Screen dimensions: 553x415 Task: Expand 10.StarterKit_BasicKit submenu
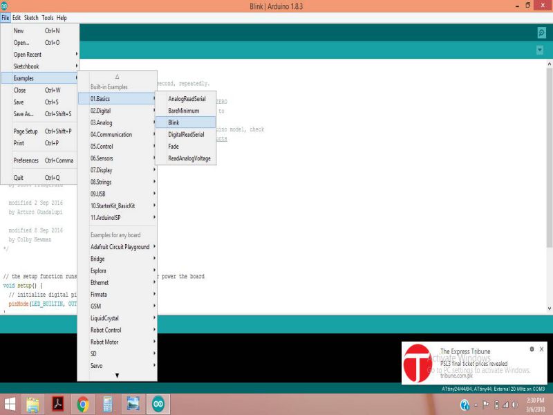(x=117, y=205)
